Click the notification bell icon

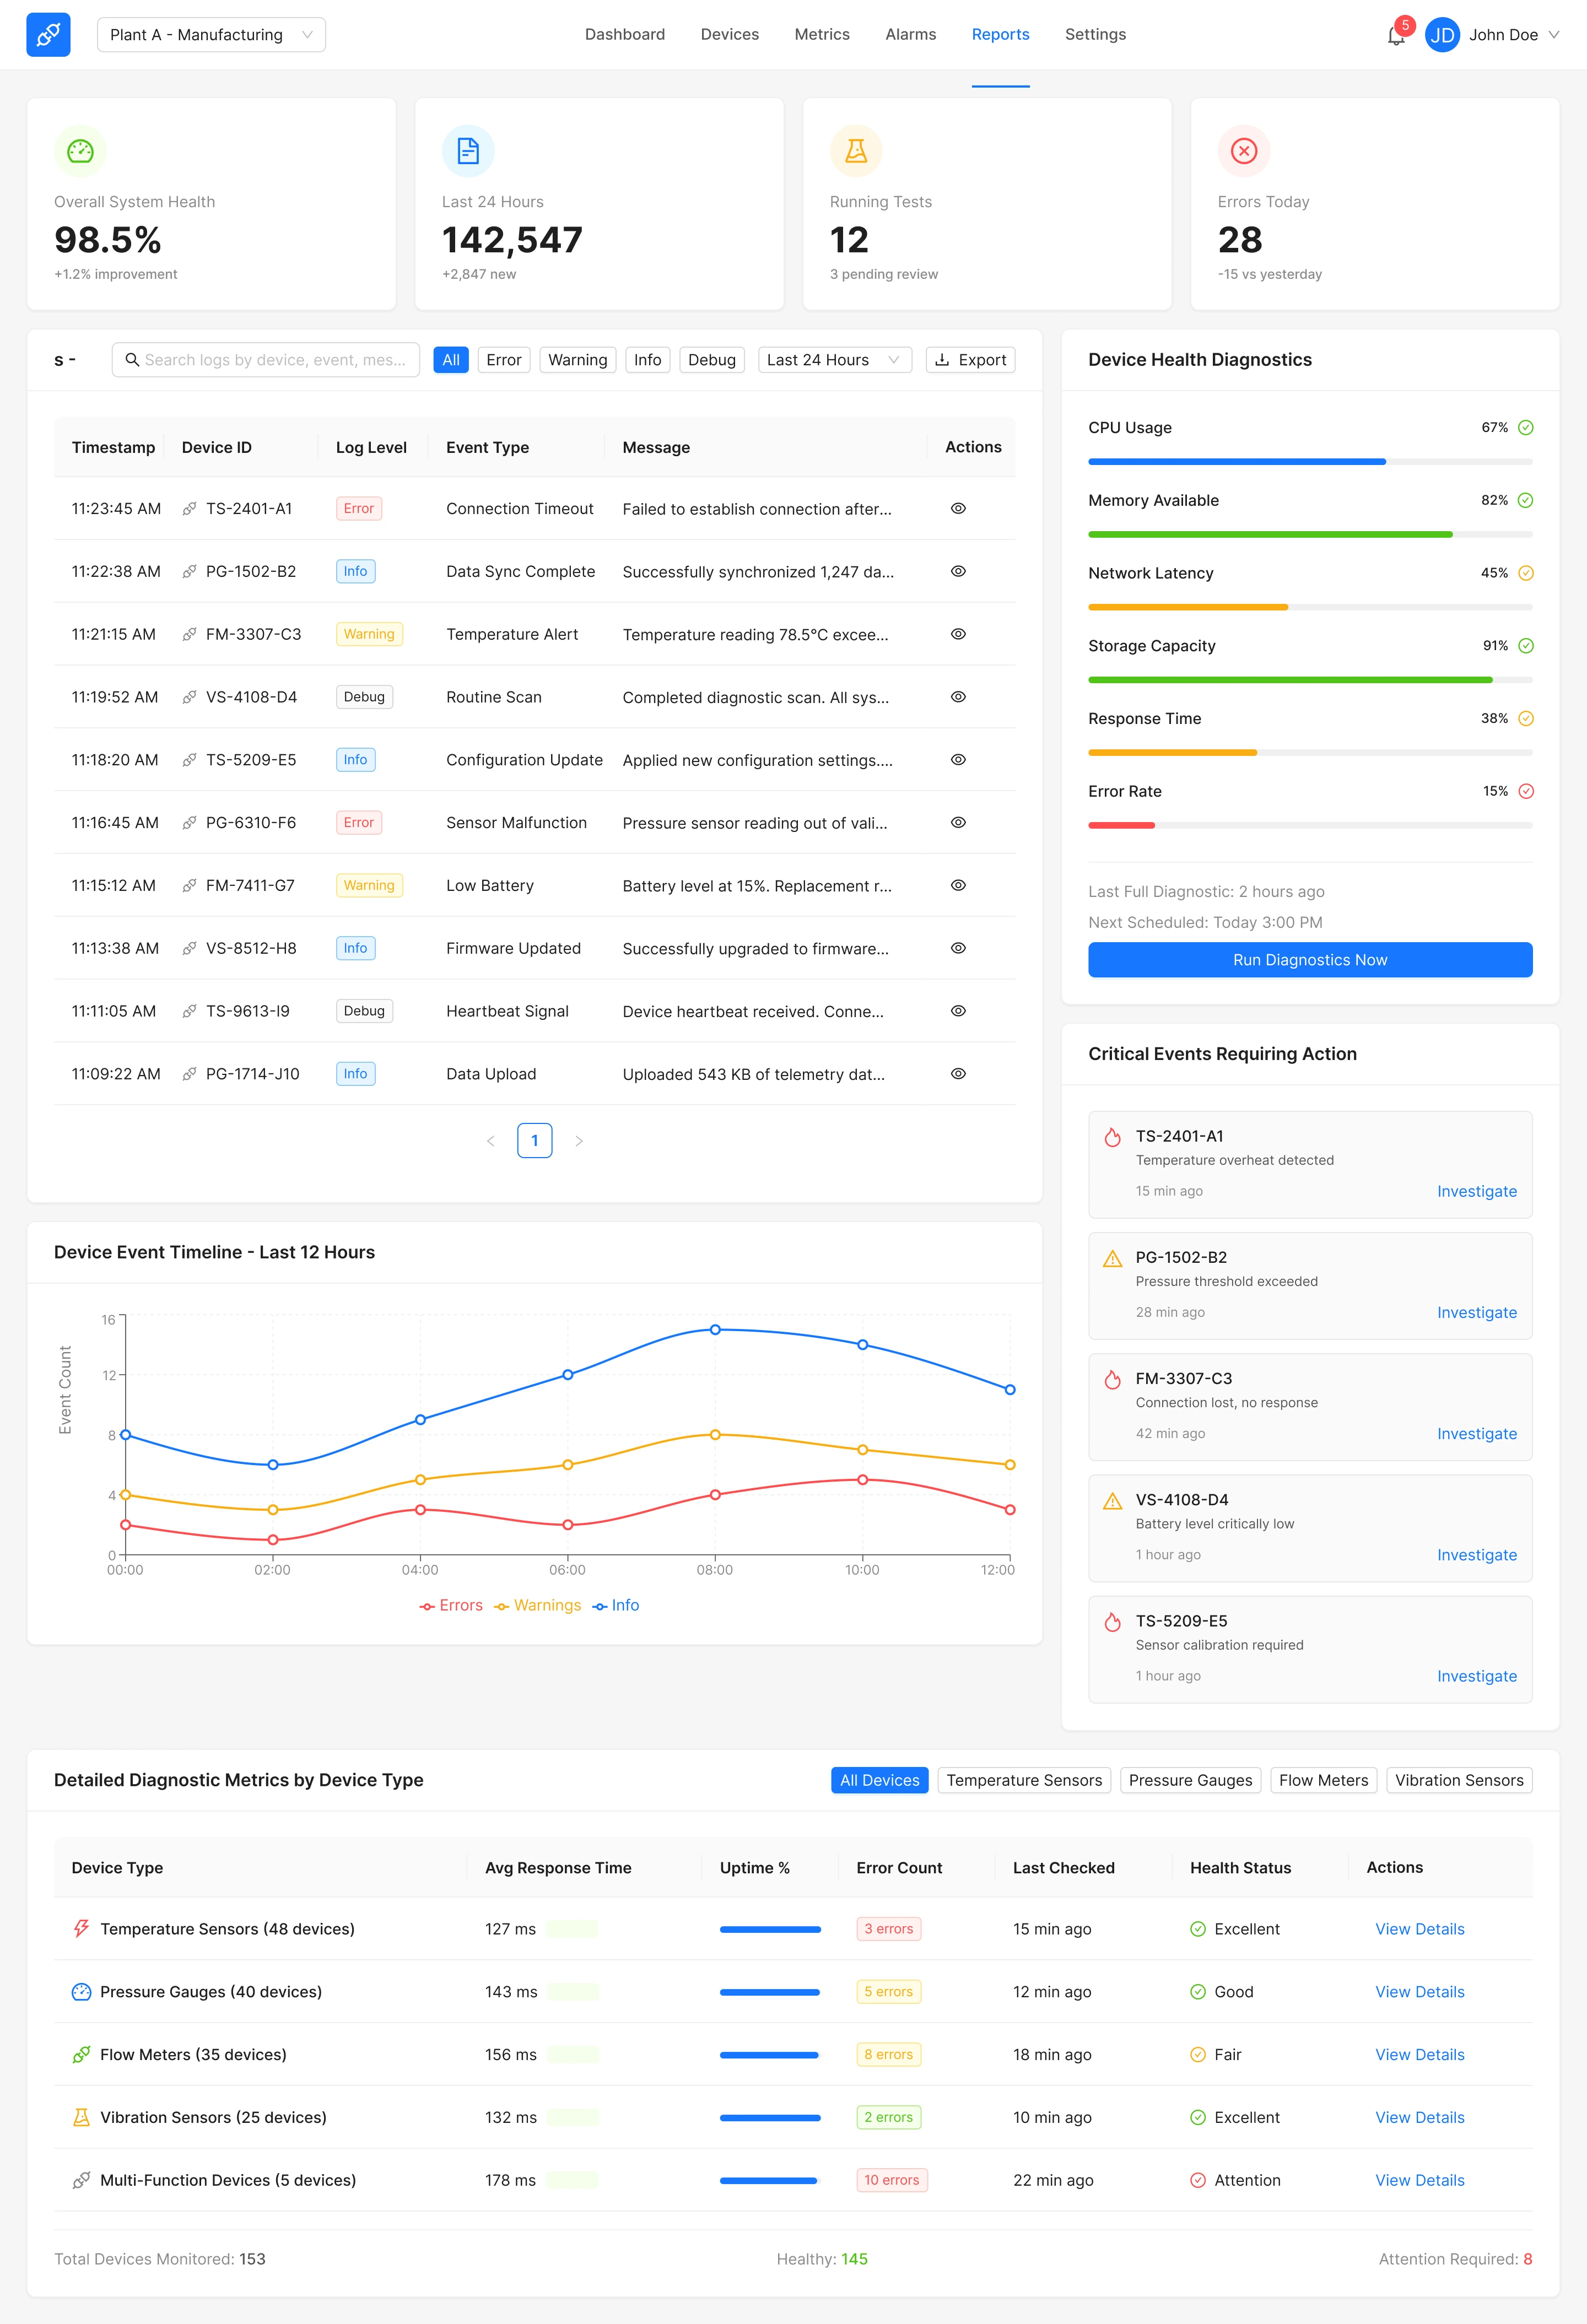[x=1396, y=36]
